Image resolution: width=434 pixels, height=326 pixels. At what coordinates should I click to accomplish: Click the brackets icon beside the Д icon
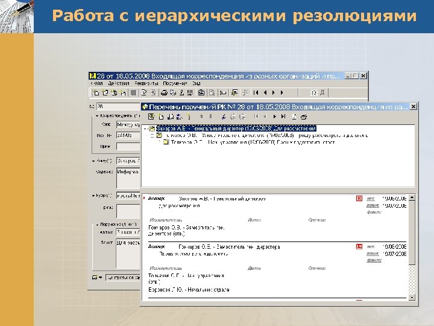click(313, 92)
